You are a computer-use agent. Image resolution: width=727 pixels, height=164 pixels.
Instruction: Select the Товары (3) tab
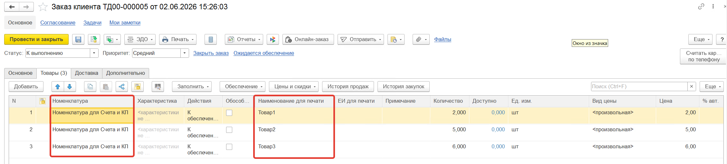[x=54, y=73]
